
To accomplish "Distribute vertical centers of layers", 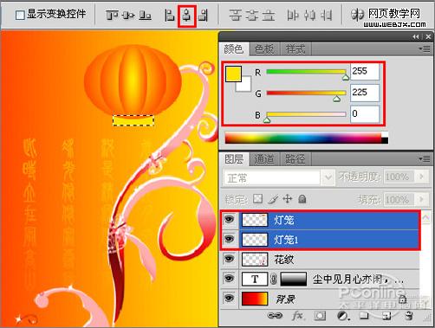I will coord(252,15).
